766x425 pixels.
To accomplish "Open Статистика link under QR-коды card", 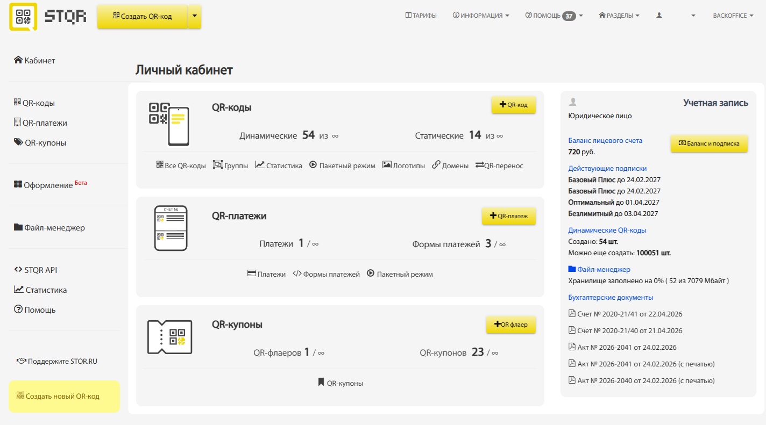I will (279, 165).
